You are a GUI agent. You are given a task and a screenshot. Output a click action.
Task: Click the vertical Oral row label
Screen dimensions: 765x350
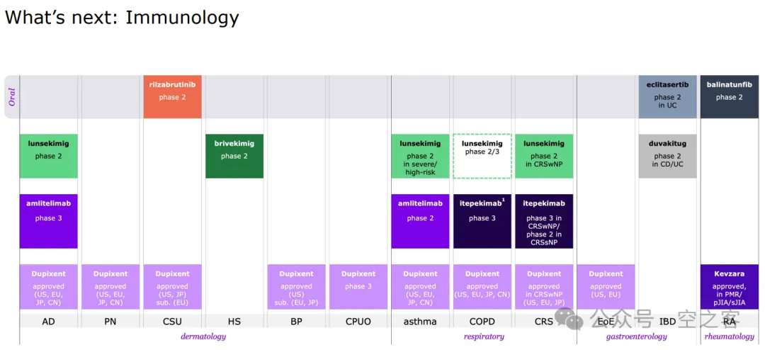[x=12, y=97]
